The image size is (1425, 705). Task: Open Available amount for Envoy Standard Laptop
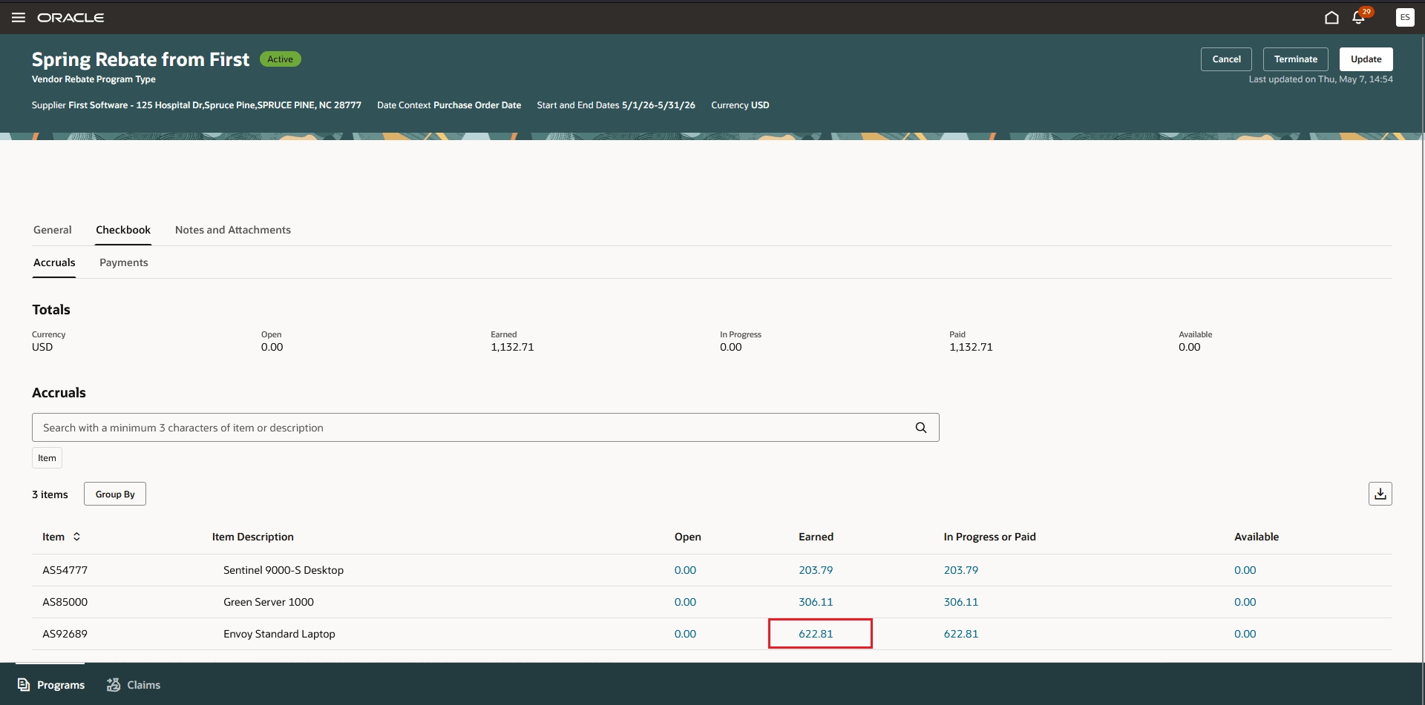1245,634
